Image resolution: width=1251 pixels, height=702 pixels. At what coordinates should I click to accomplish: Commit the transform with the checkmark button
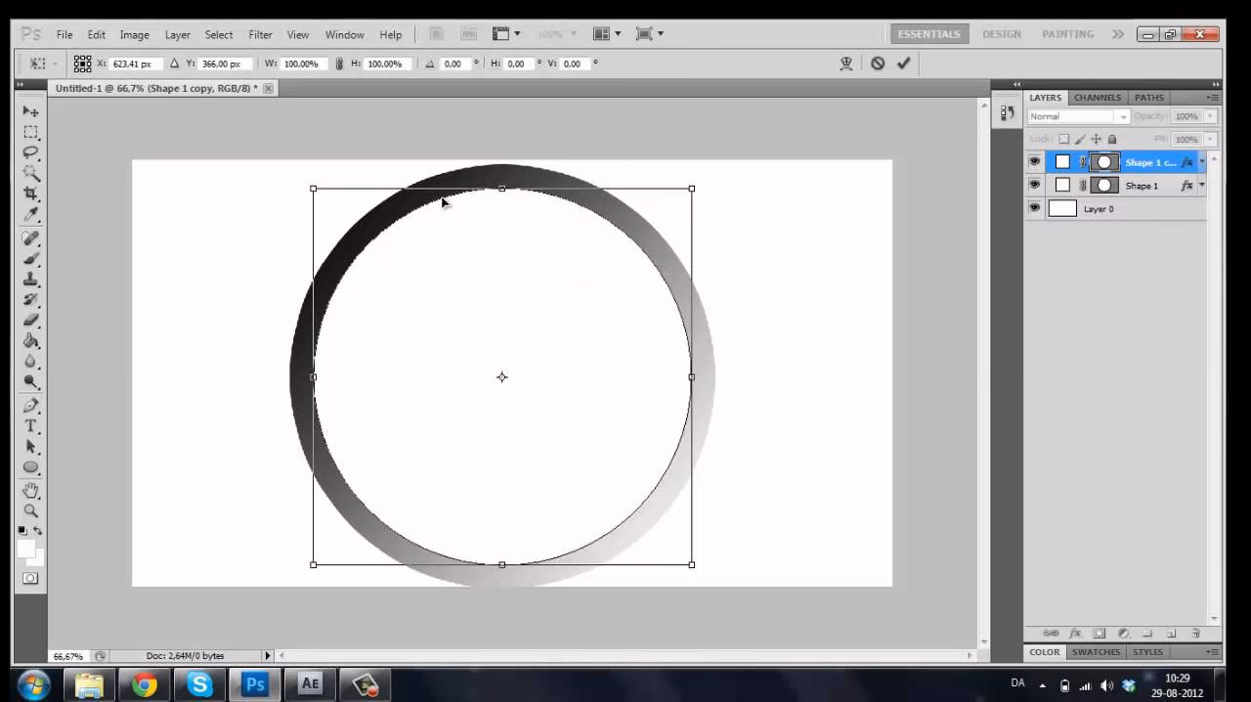click(903, 64)
